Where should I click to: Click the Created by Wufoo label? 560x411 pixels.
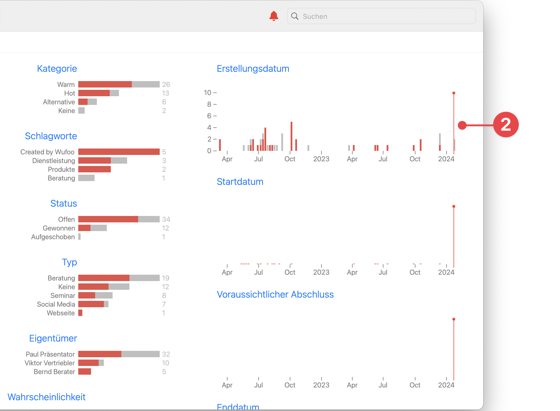[47, 152]
